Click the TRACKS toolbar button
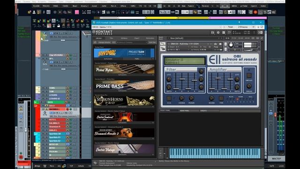Screen dimensions: 300x169 pyautogui.click(x=46, y=6)
